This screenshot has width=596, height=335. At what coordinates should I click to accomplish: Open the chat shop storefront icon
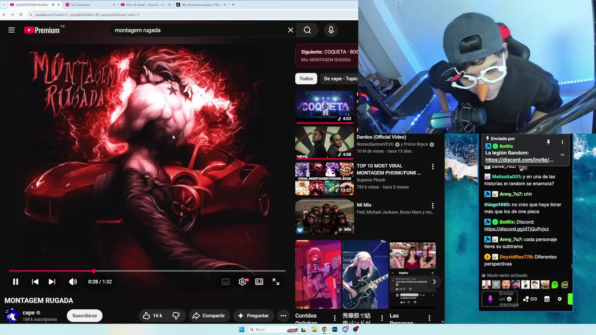pyautogui.click(x=547, y=299)
